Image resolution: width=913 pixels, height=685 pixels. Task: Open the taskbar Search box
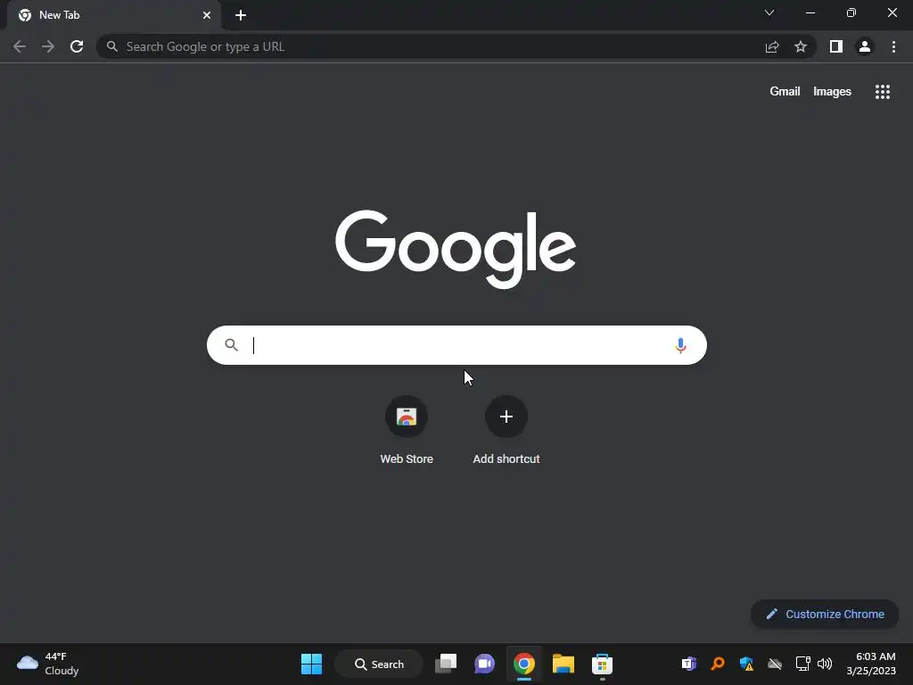click(379, 664)
